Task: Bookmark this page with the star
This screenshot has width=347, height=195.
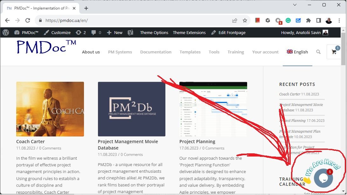Action: [x=245, y=20]
